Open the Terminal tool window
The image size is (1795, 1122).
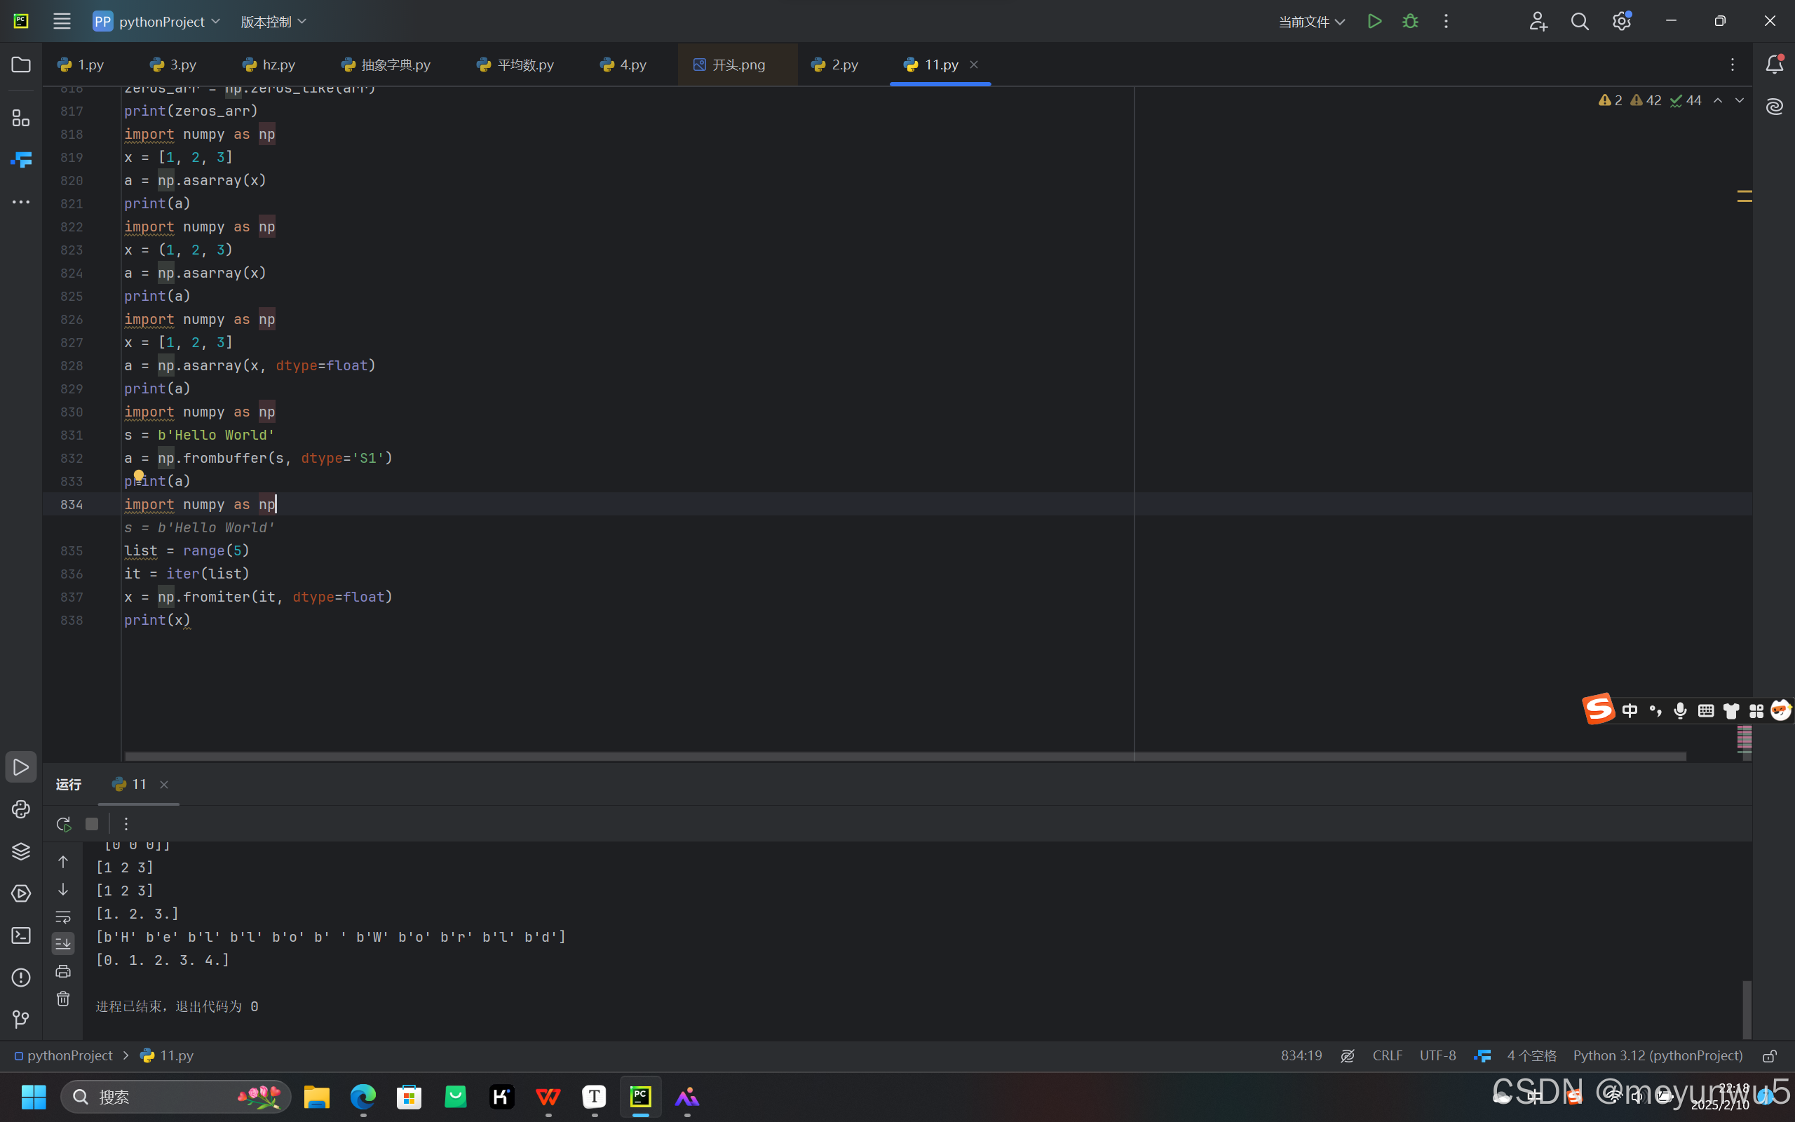[x=21, y=935]
